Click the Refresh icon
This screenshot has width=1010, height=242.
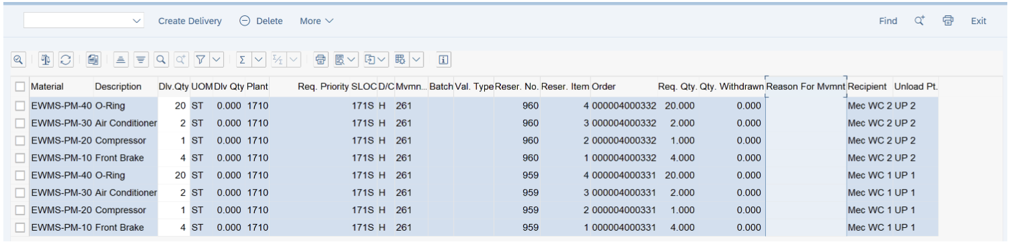(66, 60)
